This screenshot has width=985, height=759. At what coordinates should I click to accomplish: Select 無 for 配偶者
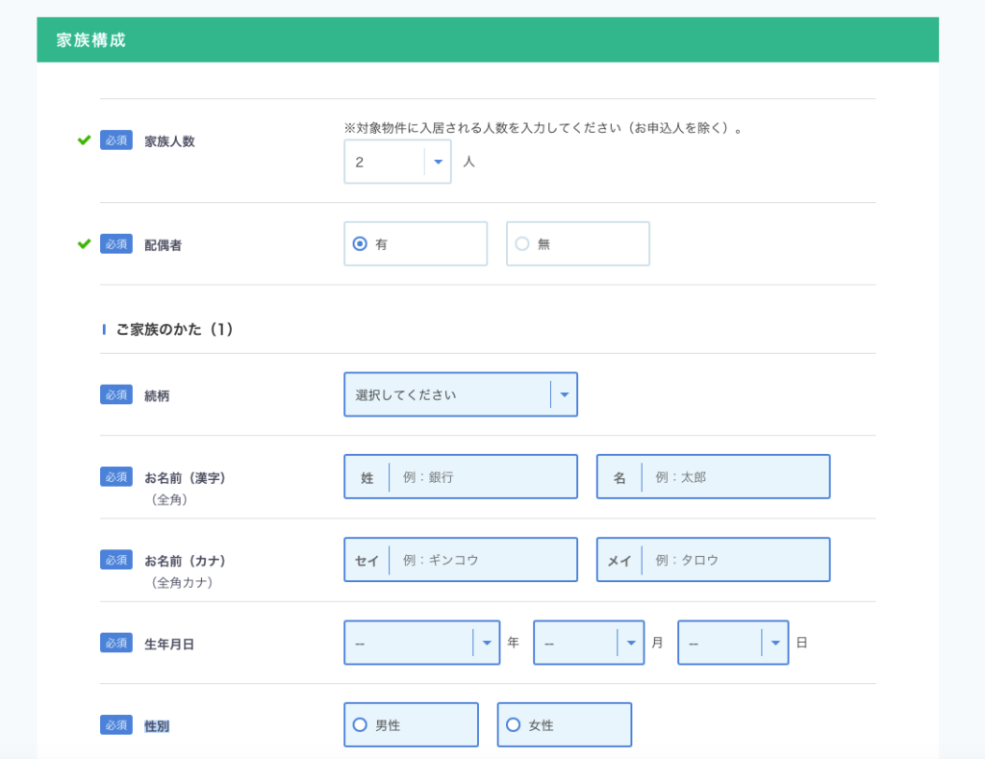(577, 243)
